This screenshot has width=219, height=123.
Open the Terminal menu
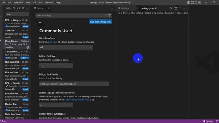click(49, 2)
